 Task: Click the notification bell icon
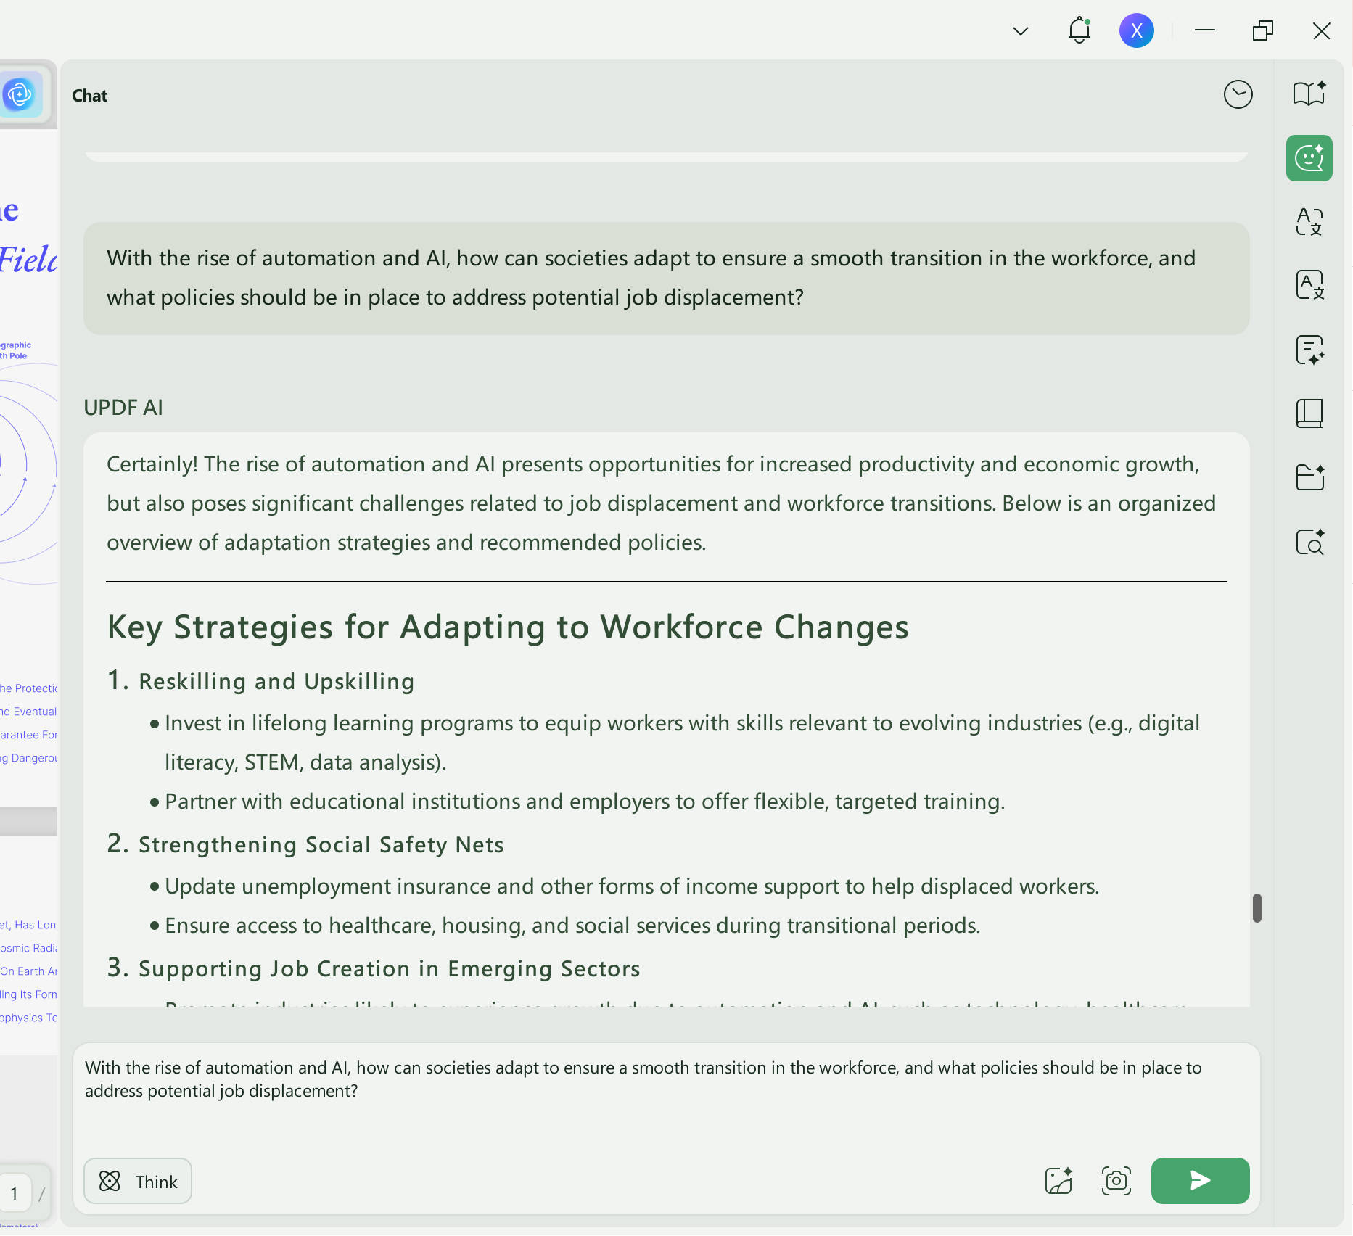1079,30
